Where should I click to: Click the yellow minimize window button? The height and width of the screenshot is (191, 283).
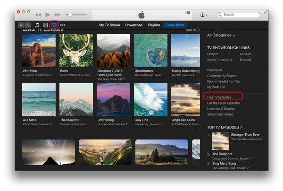click(x=24, y=12)
